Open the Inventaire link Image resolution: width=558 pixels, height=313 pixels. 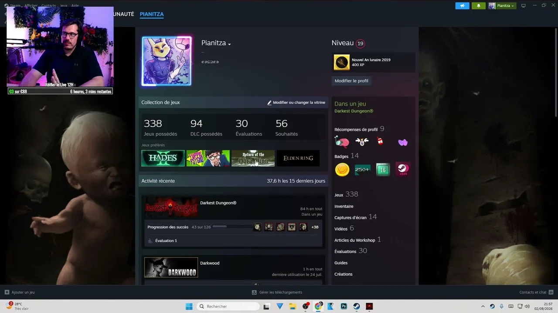tap(344, 206)
